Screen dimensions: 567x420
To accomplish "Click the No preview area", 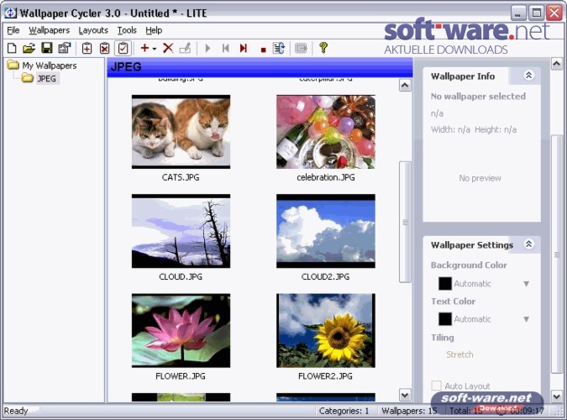I will pyautogui.click(x=480, y=178).
